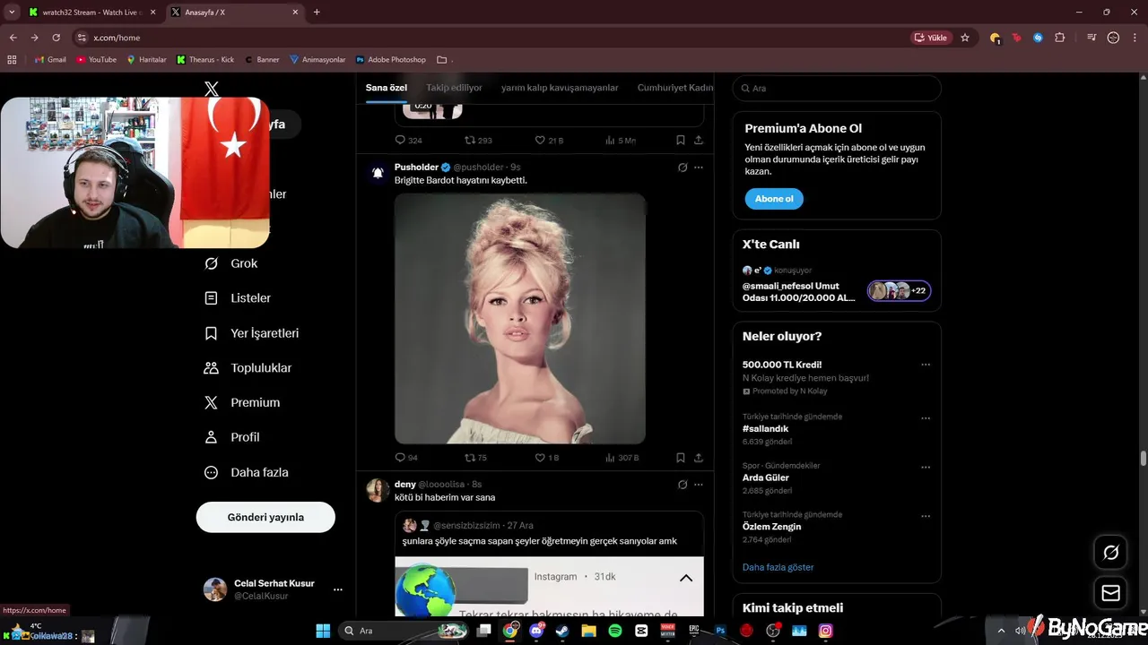Open the floating Grok button
The height and width of the screenshot is (645, 1148).
pyautogui.click(x=1110, y=553)
